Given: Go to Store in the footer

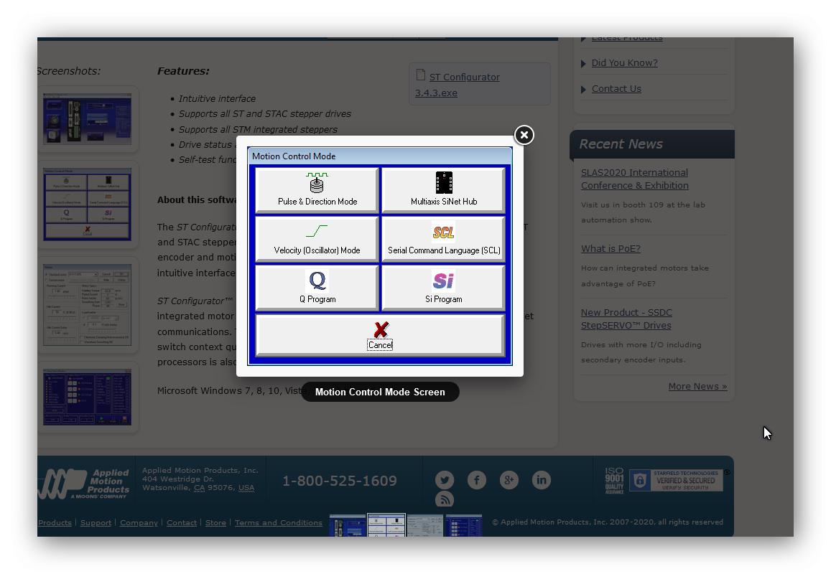Looking at the screenshot, I should (x=215, y=522).
